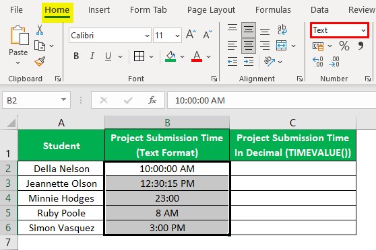Click the Increase Decimal icon
Screen dimensions: 376x250
(x=318, y=62)
